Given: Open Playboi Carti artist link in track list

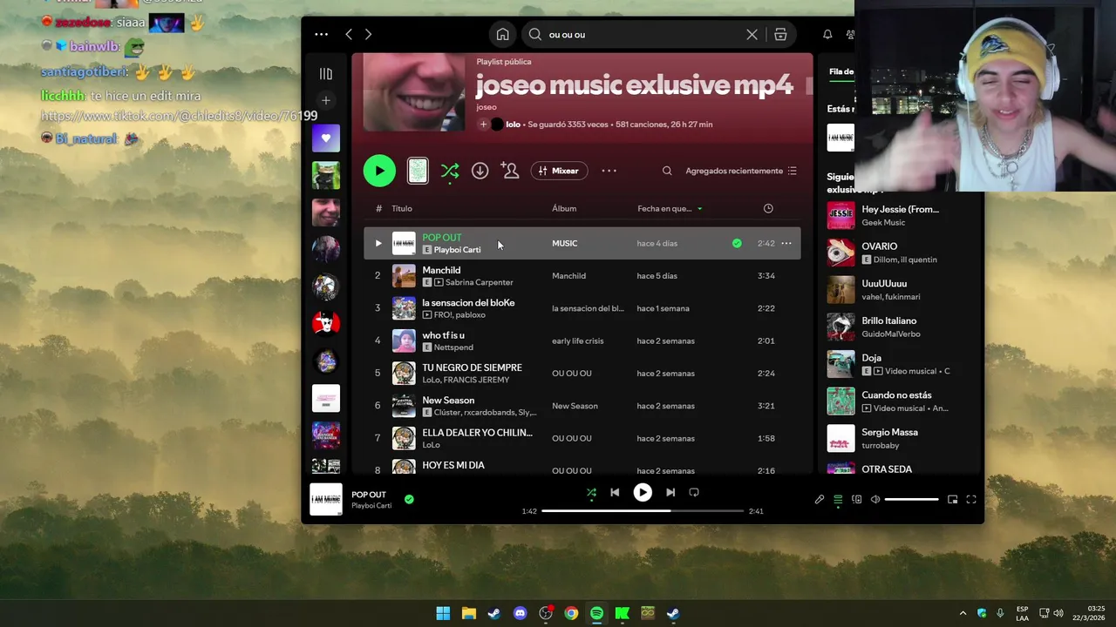Looking at the screenshot, I should 457,250.
